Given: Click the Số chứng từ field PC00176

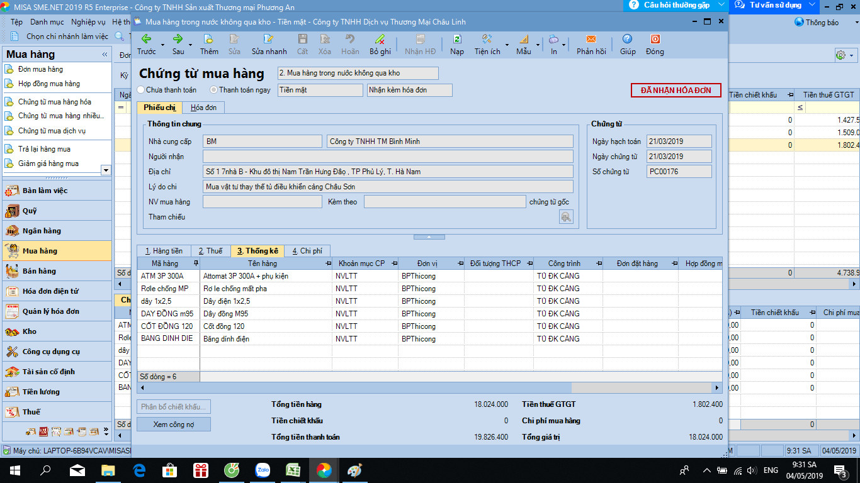Looking at the screenshot, I should 679,172.
